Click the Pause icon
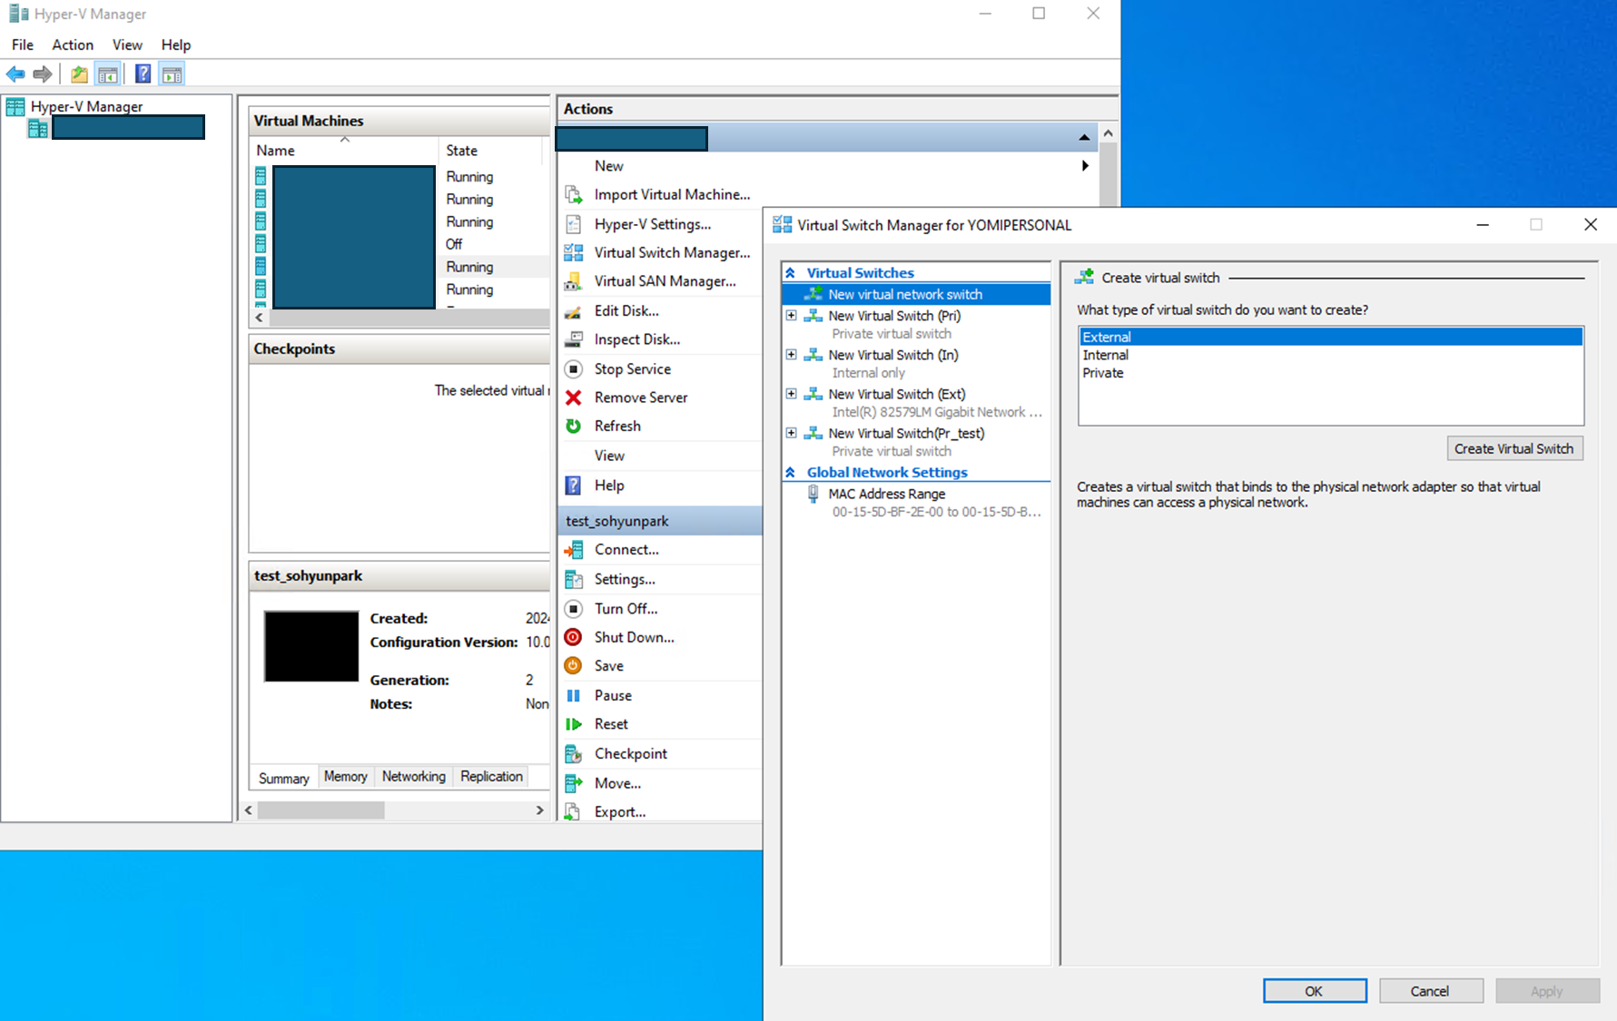The height and width of the screenshot is (1021, 1617). click(574, 695)
